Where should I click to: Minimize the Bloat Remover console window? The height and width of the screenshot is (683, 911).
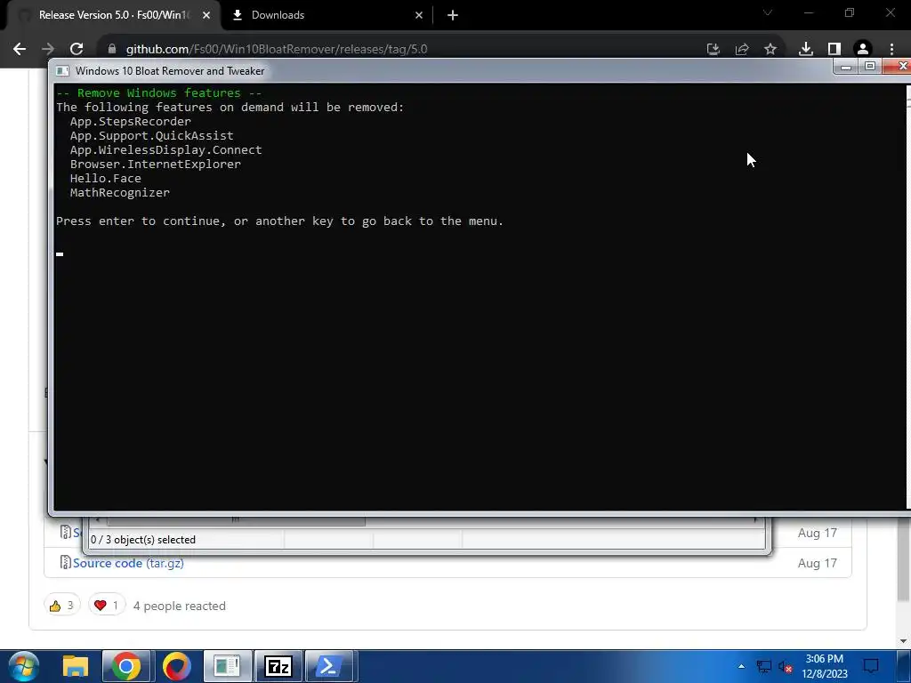(846, 67)
